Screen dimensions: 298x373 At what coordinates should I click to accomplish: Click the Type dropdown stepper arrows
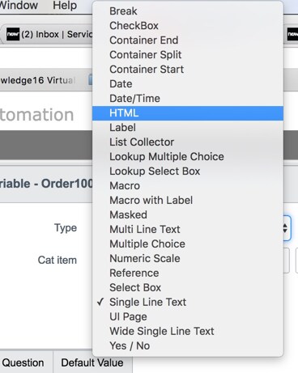tap(285, 228)
